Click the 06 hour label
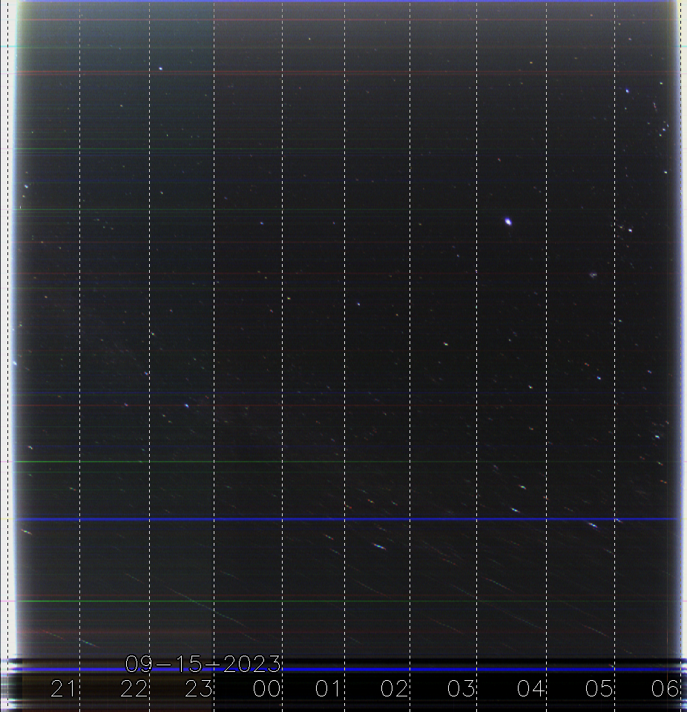Viewport: 687px width, 712px height. pyautogui.click(x=665, y=688)
